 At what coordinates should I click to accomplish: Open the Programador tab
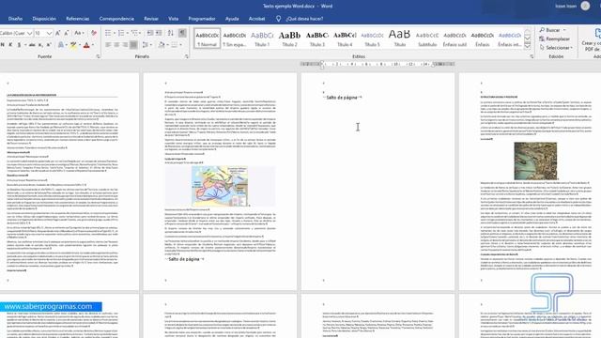(x=202, y=19)
